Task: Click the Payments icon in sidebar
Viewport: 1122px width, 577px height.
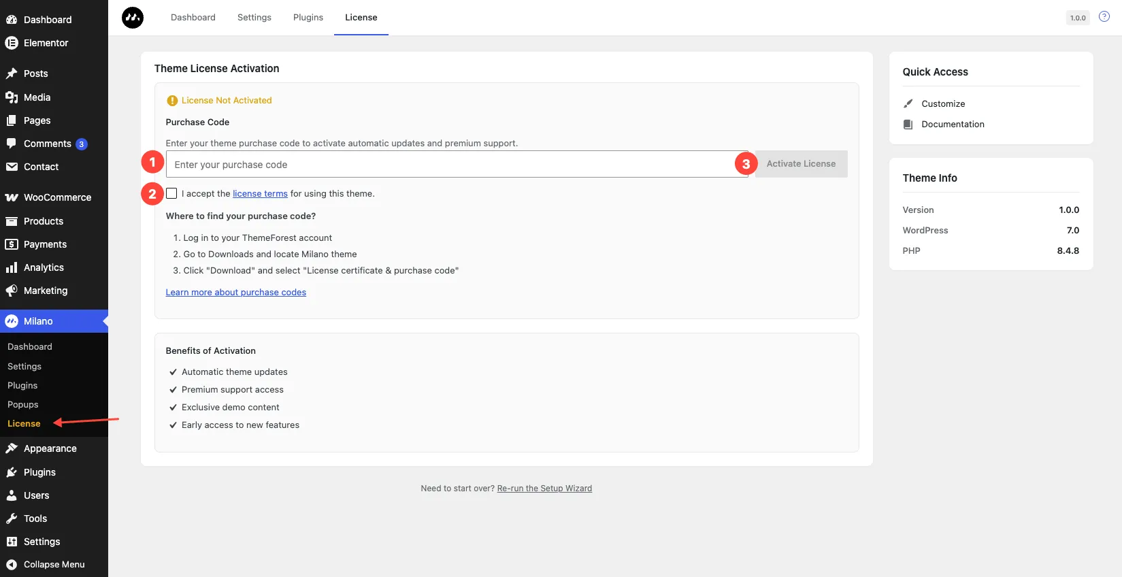Action: click(x=12, y=244)
